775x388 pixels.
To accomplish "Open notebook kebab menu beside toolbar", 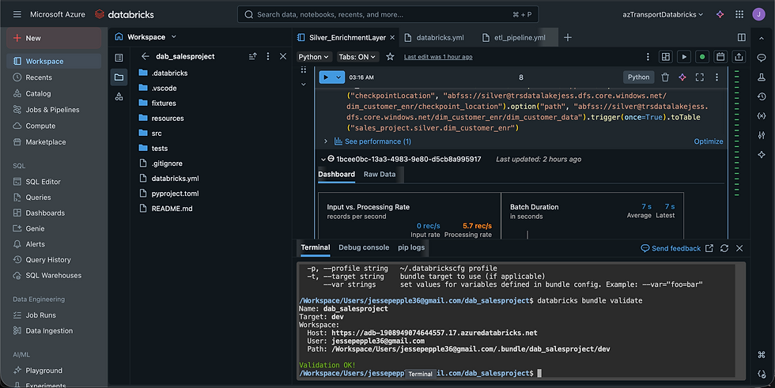I will point(648,57).
